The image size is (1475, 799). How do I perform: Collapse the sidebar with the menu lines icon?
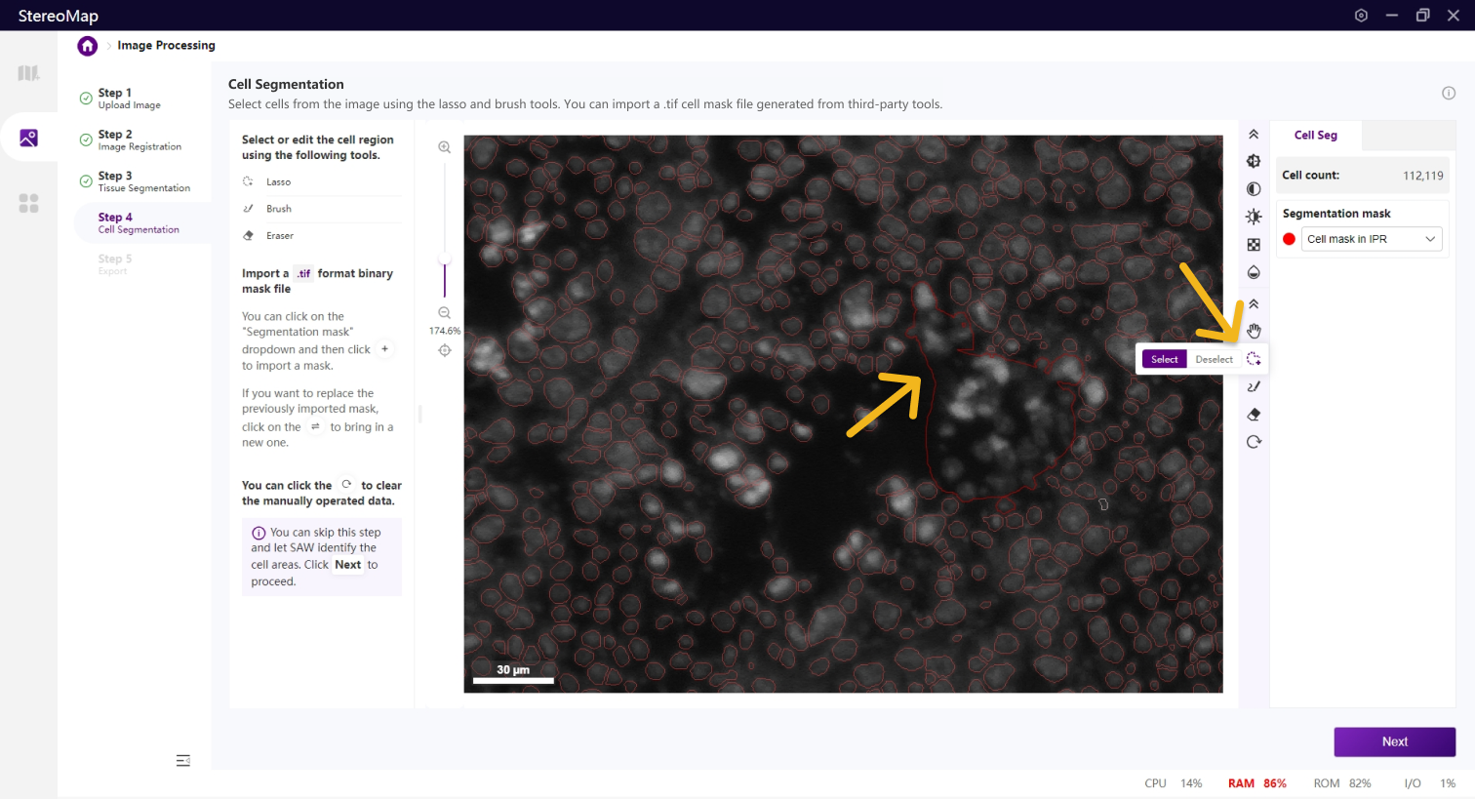(x=183, y=761)
